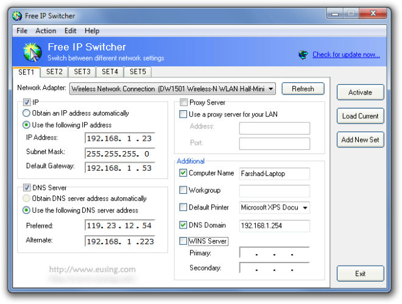Click the globe logo in the header banner
Screen dimensions: 402x304
pyautogui.click(x=32, y=52)
